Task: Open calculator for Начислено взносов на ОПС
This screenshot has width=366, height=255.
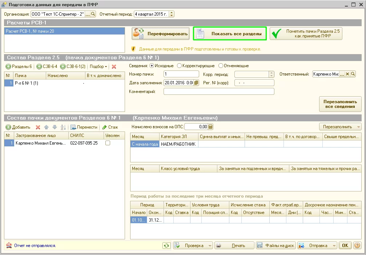Action: pyautogui.click(x=210, y=127)
